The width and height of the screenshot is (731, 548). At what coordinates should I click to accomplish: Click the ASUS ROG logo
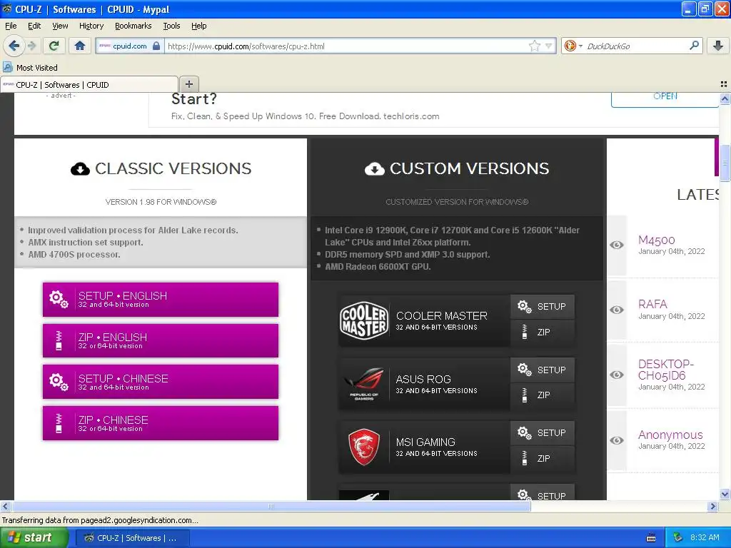[363, 384]
